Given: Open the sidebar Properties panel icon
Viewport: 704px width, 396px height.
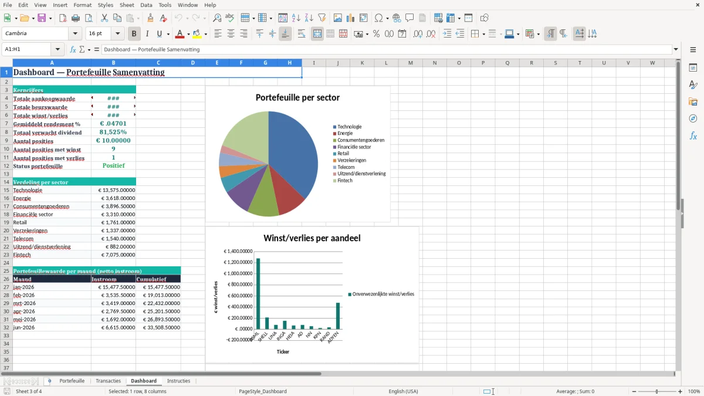Looking at the screenshot, I should coord(693,67).
